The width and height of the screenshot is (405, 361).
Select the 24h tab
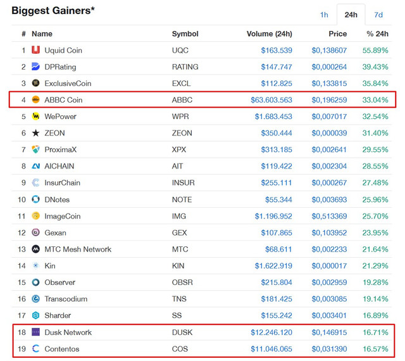(x=351, y=15)
